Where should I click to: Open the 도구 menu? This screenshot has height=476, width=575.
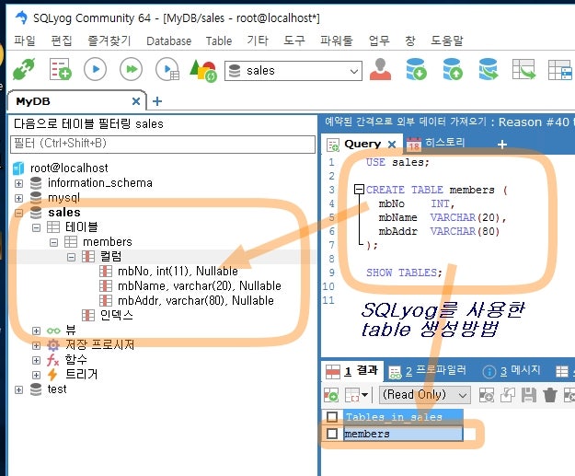click(x=294, y=41)
